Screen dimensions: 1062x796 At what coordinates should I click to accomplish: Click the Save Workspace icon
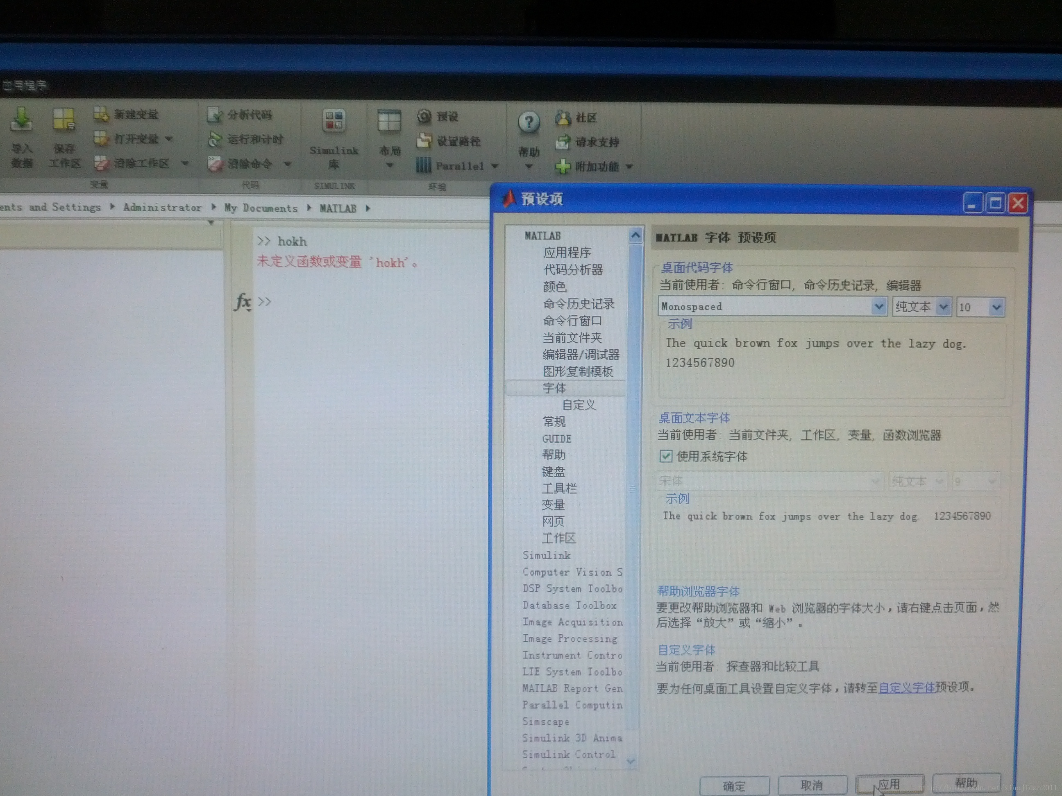point(64,120)
